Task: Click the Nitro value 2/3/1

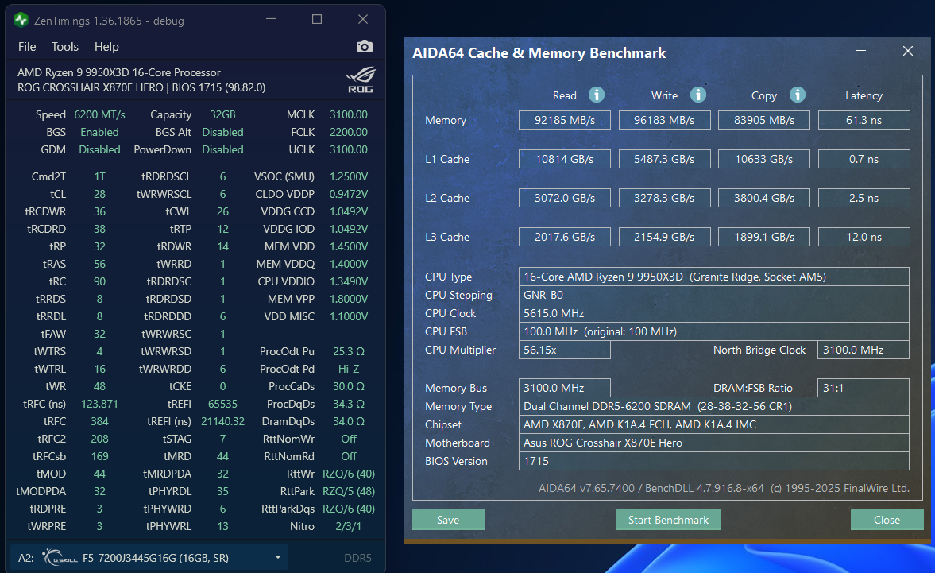Action: pos(349,526)
